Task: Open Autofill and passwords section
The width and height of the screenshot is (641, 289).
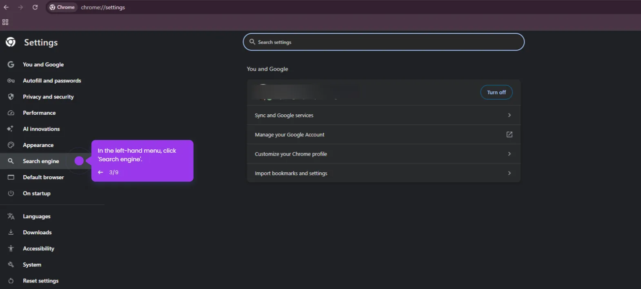Action: pos(52,80)
